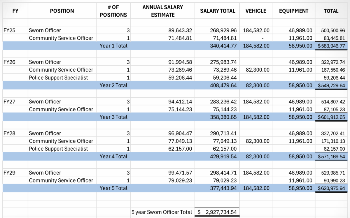Click the $601,912.65 Year 3 total cell

332,117
